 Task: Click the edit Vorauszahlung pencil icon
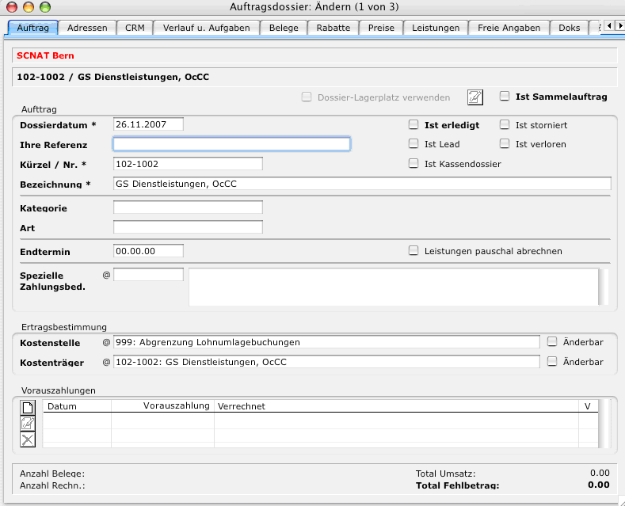click(28, 423)
